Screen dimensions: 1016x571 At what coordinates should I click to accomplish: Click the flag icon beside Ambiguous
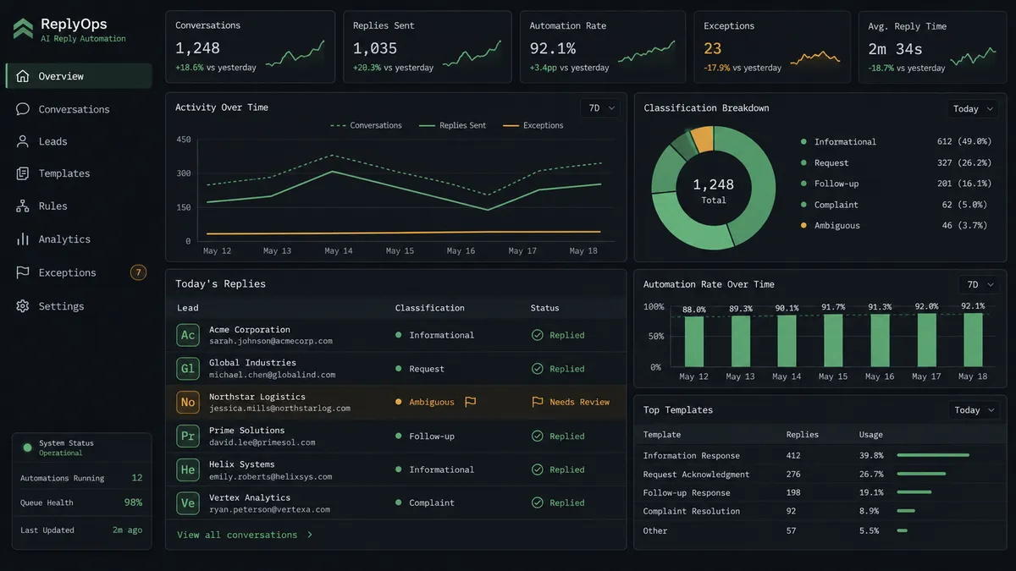pyautogui.click(x=471, y=403)
